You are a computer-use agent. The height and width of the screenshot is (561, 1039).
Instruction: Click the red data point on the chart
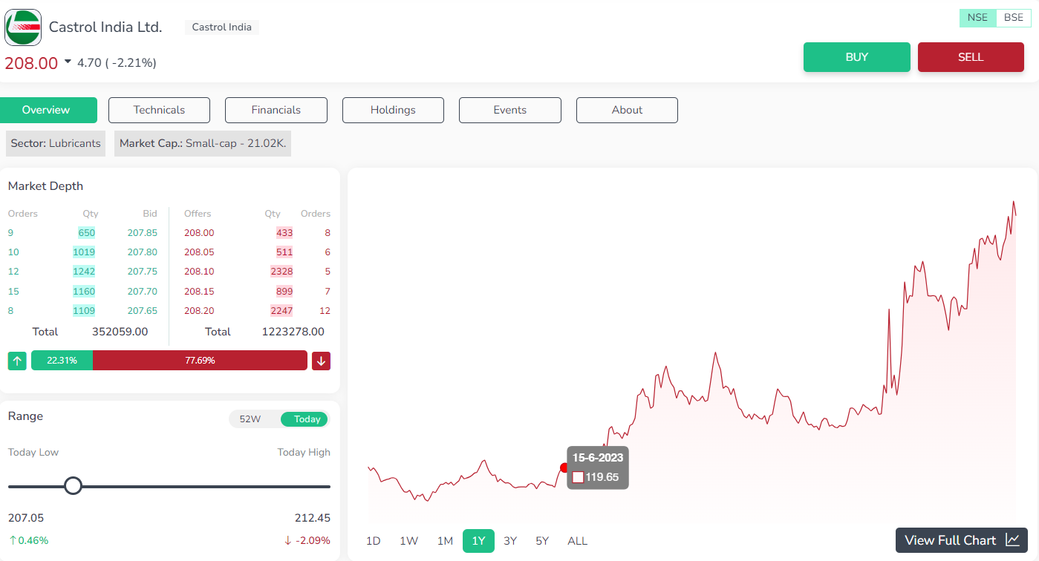(x=564, y=467)
